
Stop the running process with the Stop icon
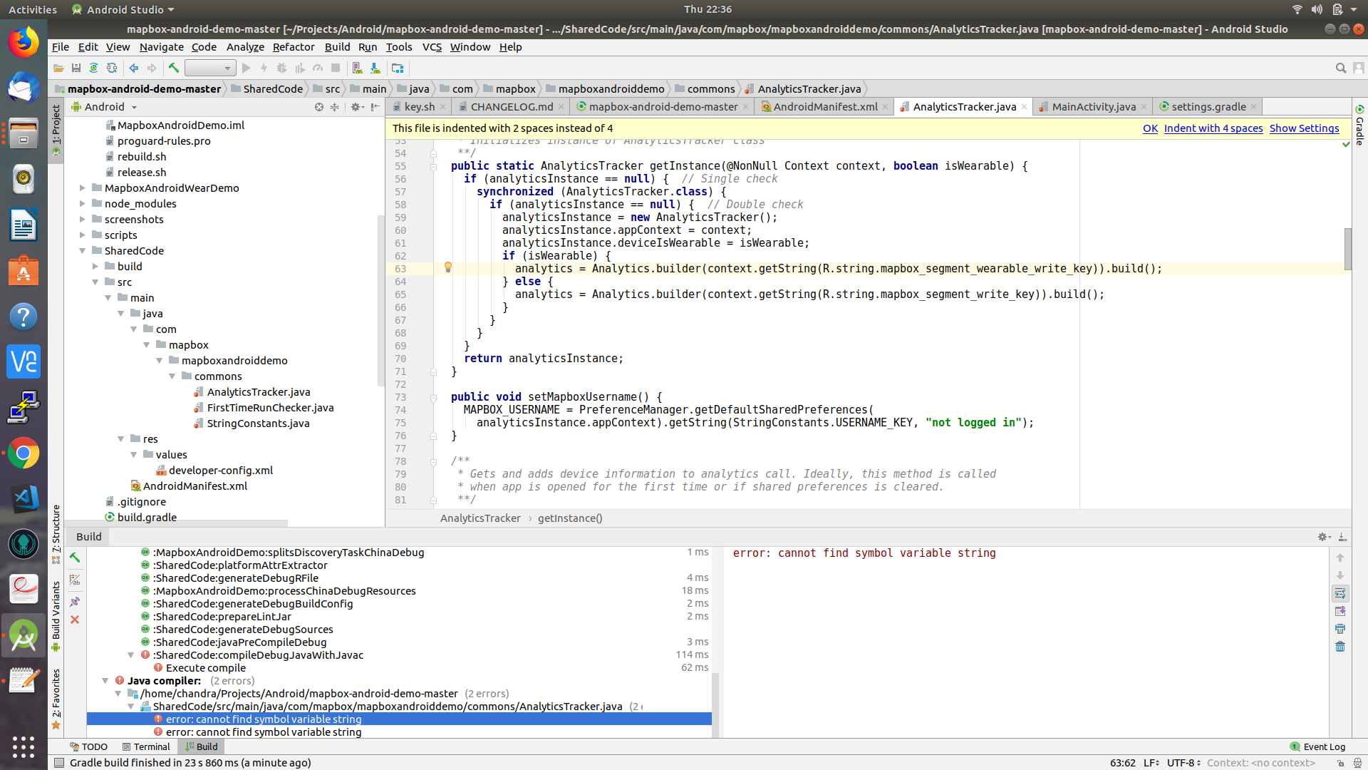coord(335,68)
